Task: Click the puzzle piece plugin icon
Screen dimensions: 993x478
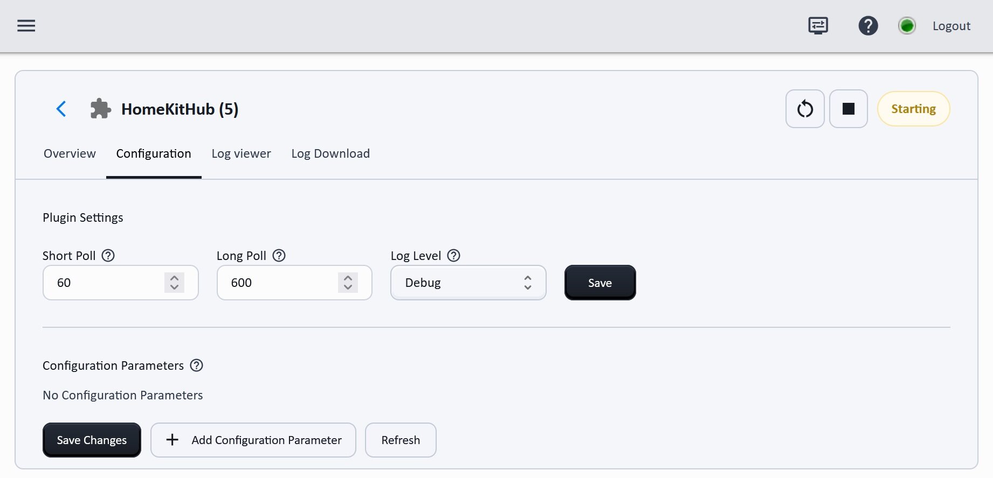Action: 100,109
